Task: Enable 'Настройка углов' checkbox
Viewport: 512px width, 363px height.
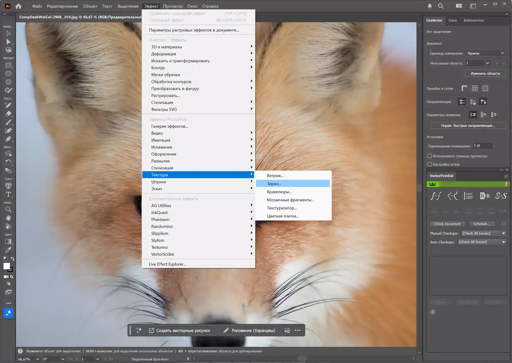Action: point(430,164)
